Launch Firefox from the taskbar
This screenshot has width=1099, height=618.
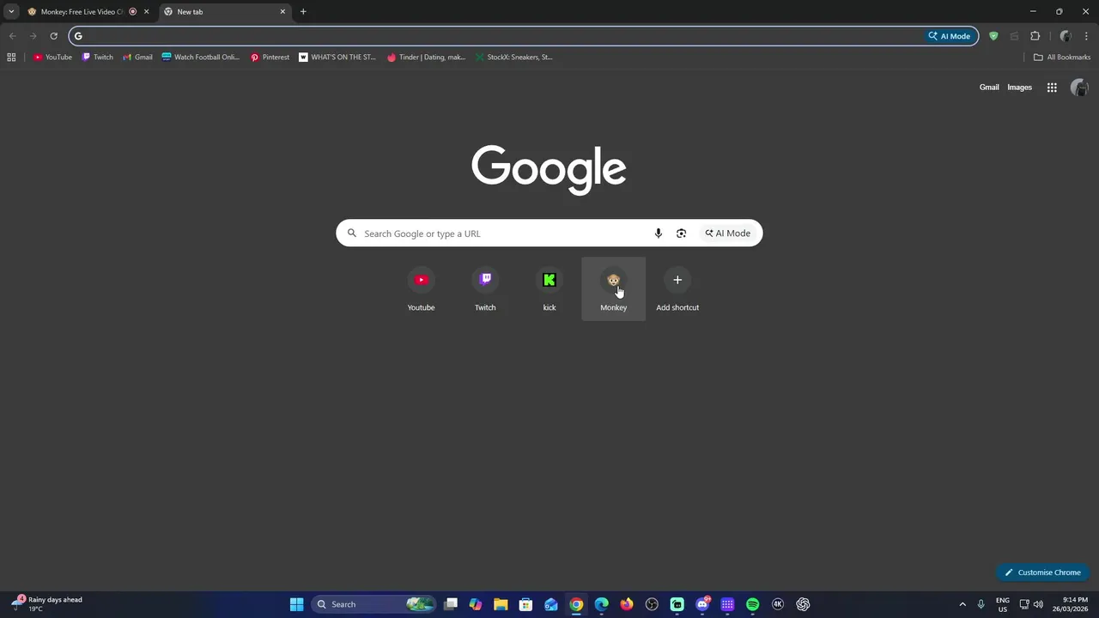[x=627, y=604]
